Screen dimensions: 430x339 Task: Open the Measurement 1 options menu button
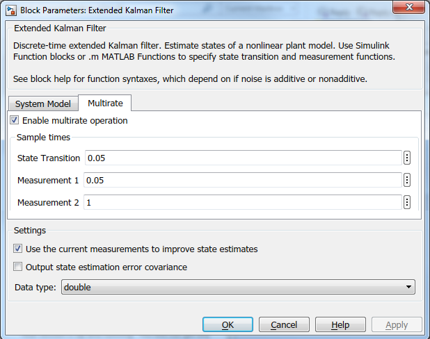[x=407, y=180]
